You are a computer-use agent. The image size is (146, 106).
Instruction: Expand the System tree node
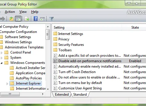pyautogui.click(x=1, y=58)
